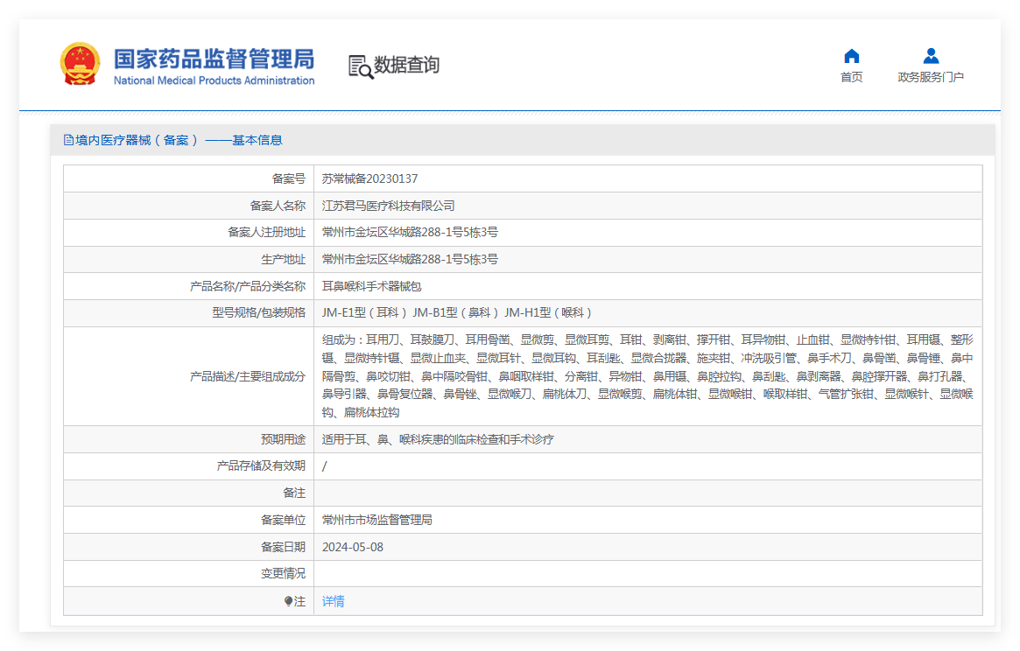Click the national emblem logo
This screenshot has height=651, width=1020.
click(80, 64)
